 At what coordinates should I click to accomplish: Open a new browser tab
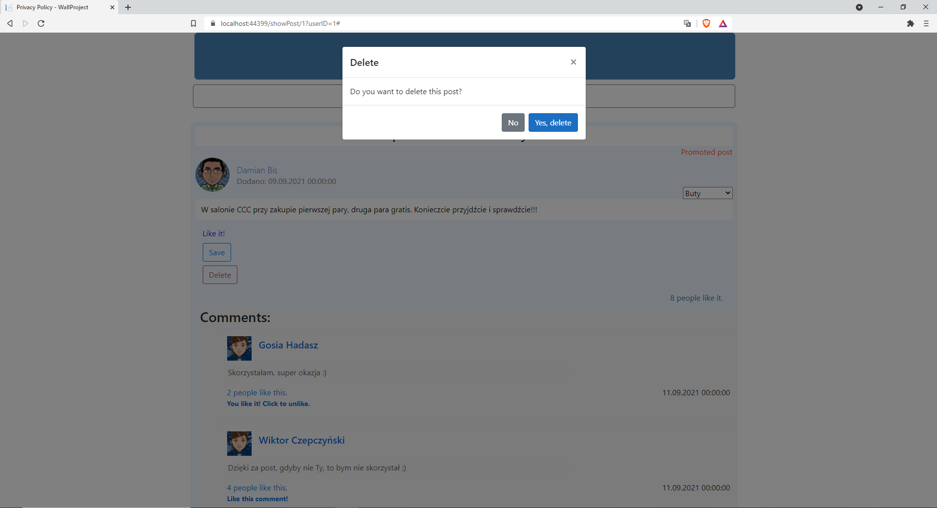click(x=128, y=7)
